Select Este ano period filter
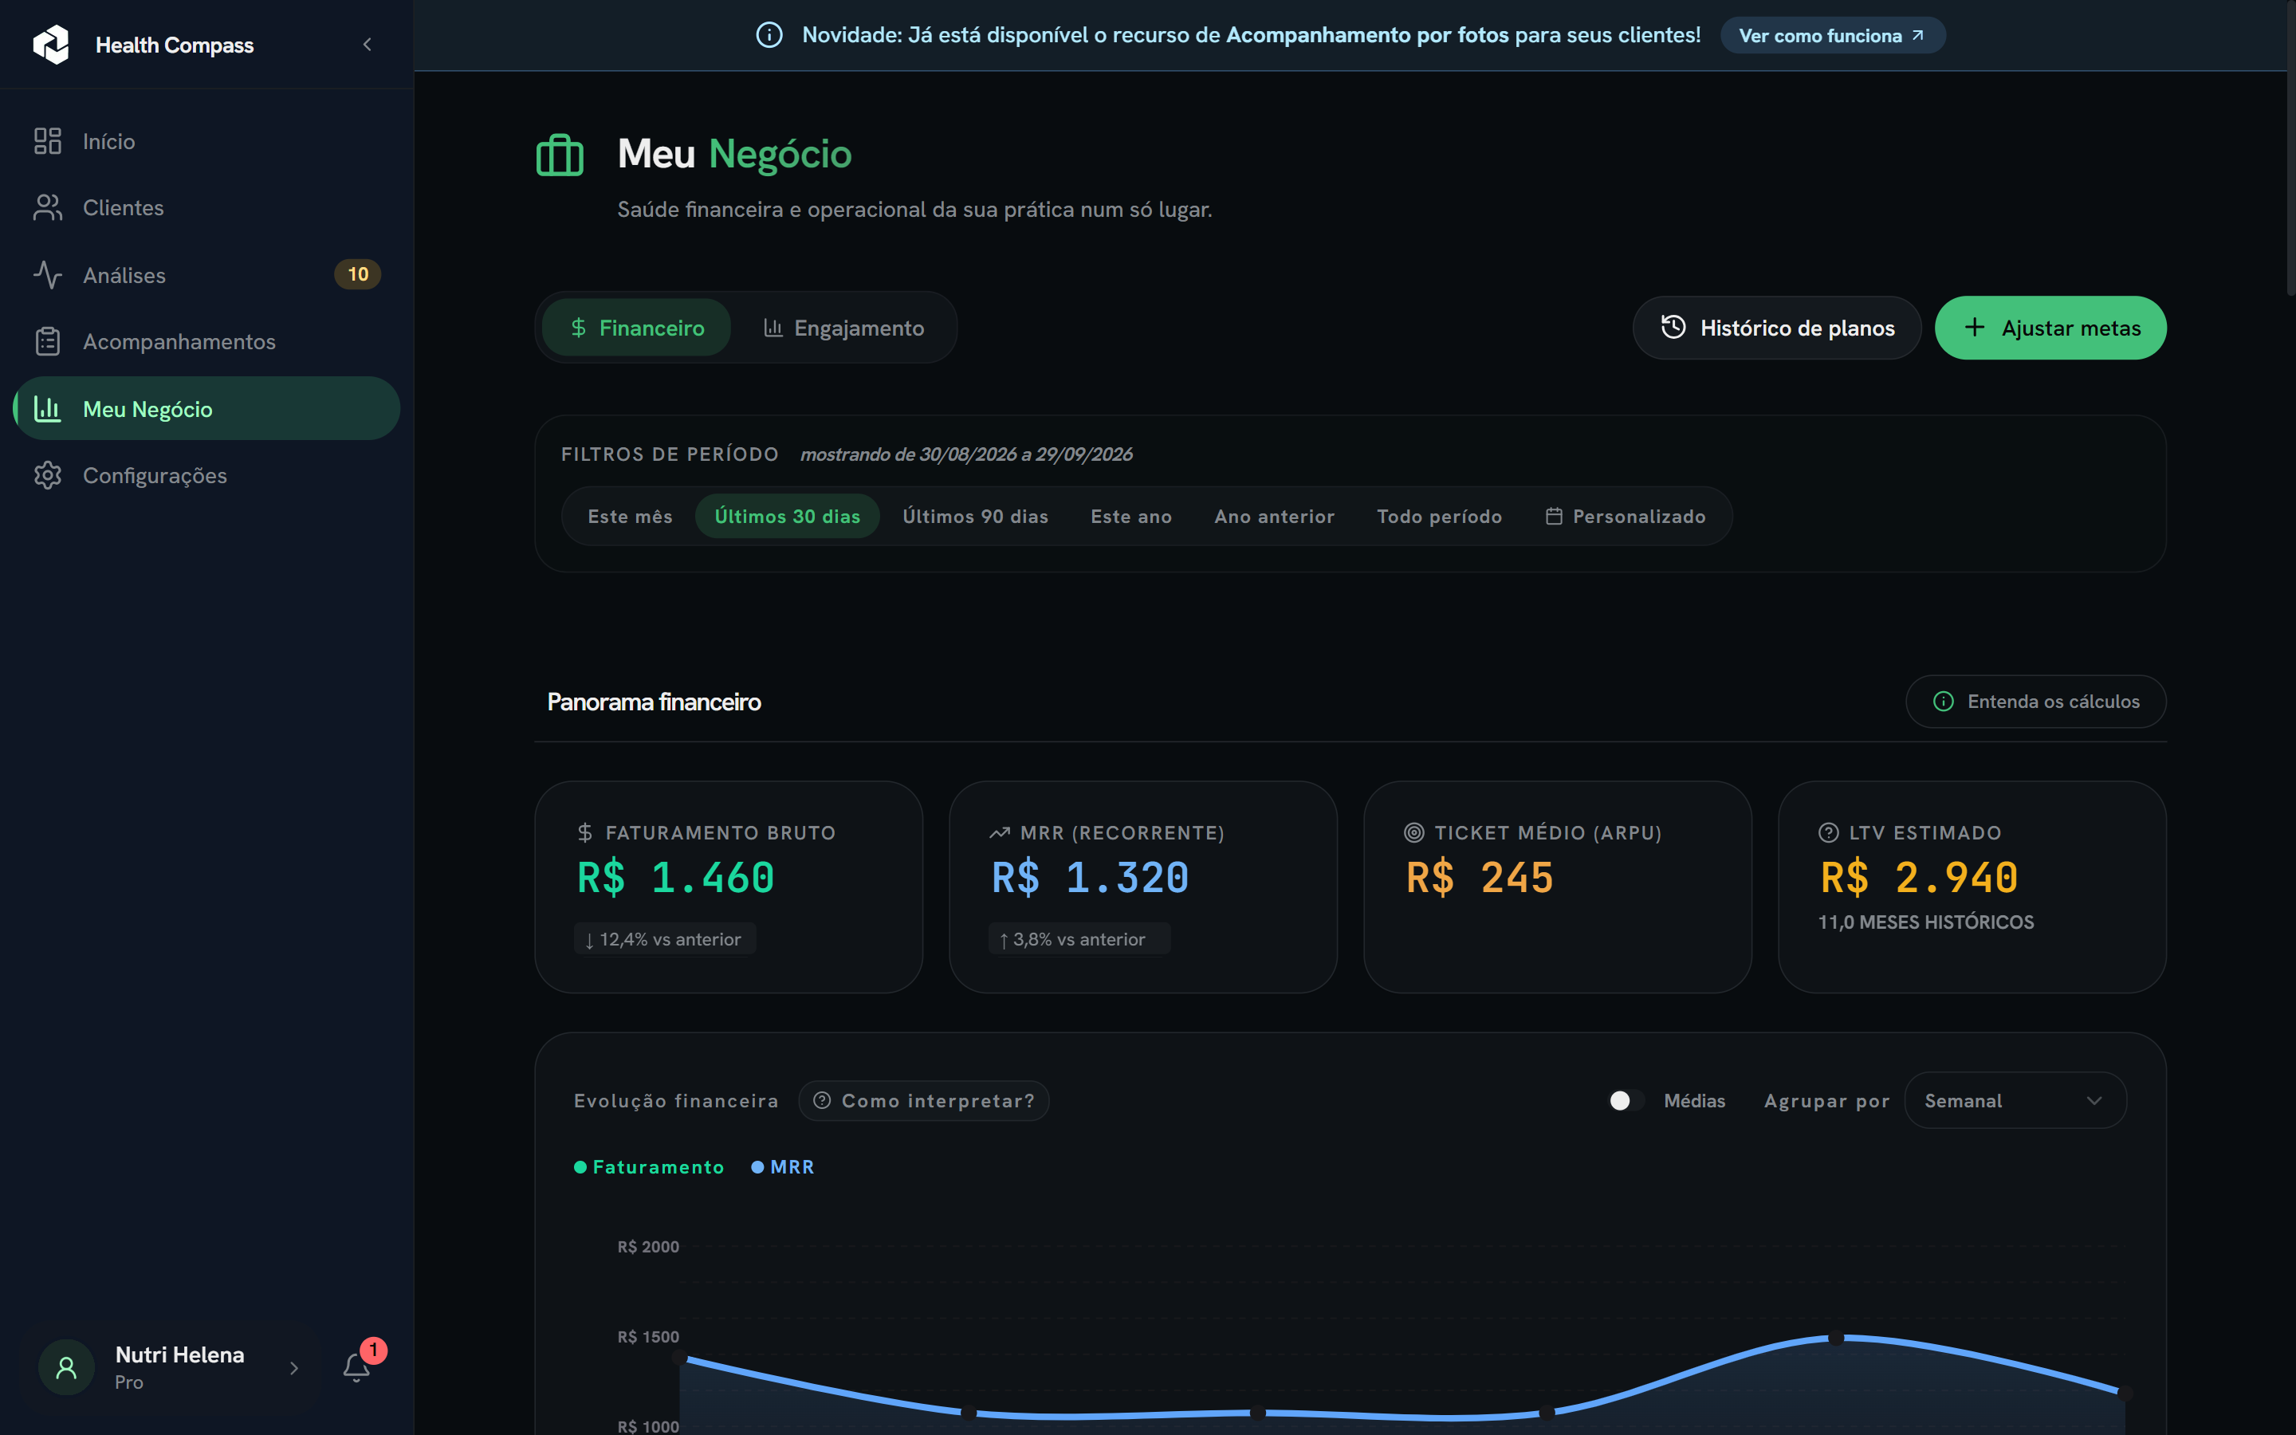This screenshot has height=1435, width=2296. tap(1131, 517)
